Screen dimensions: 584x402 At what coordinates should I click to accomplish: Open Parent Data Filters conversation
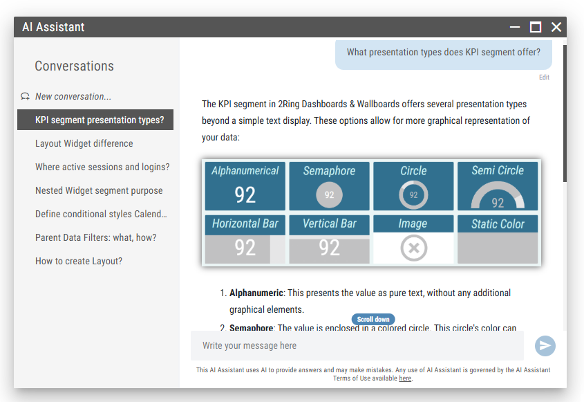click(x=96, y=237)
